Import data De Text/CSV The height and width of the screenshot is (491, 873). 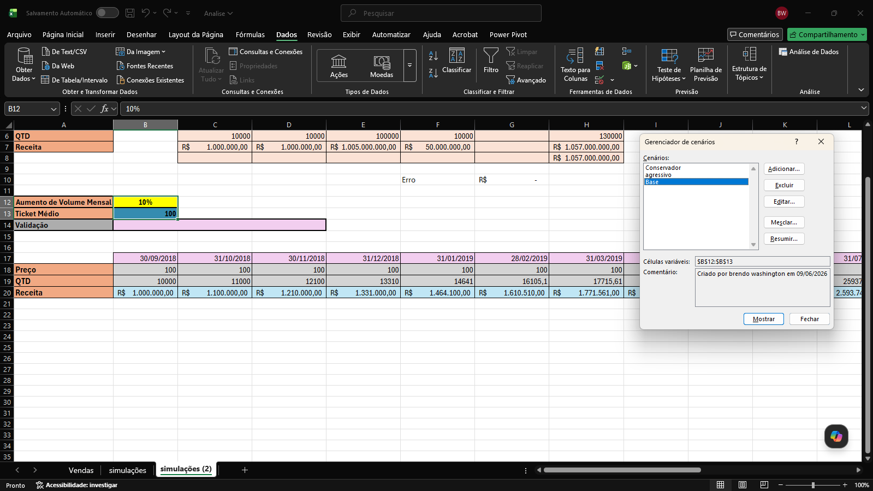point(64,51)
